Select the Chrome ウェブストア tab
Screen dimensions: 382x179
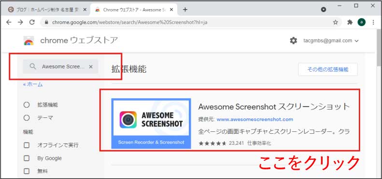(x=134, y=10)
